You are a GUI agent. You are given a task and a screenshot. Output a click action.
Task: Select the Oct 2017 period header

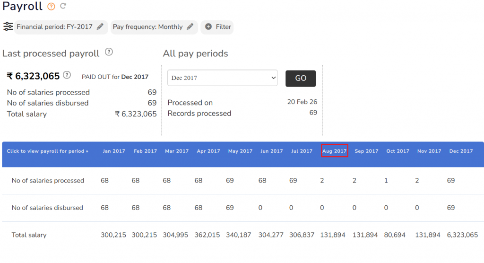(x=398, y=151)
